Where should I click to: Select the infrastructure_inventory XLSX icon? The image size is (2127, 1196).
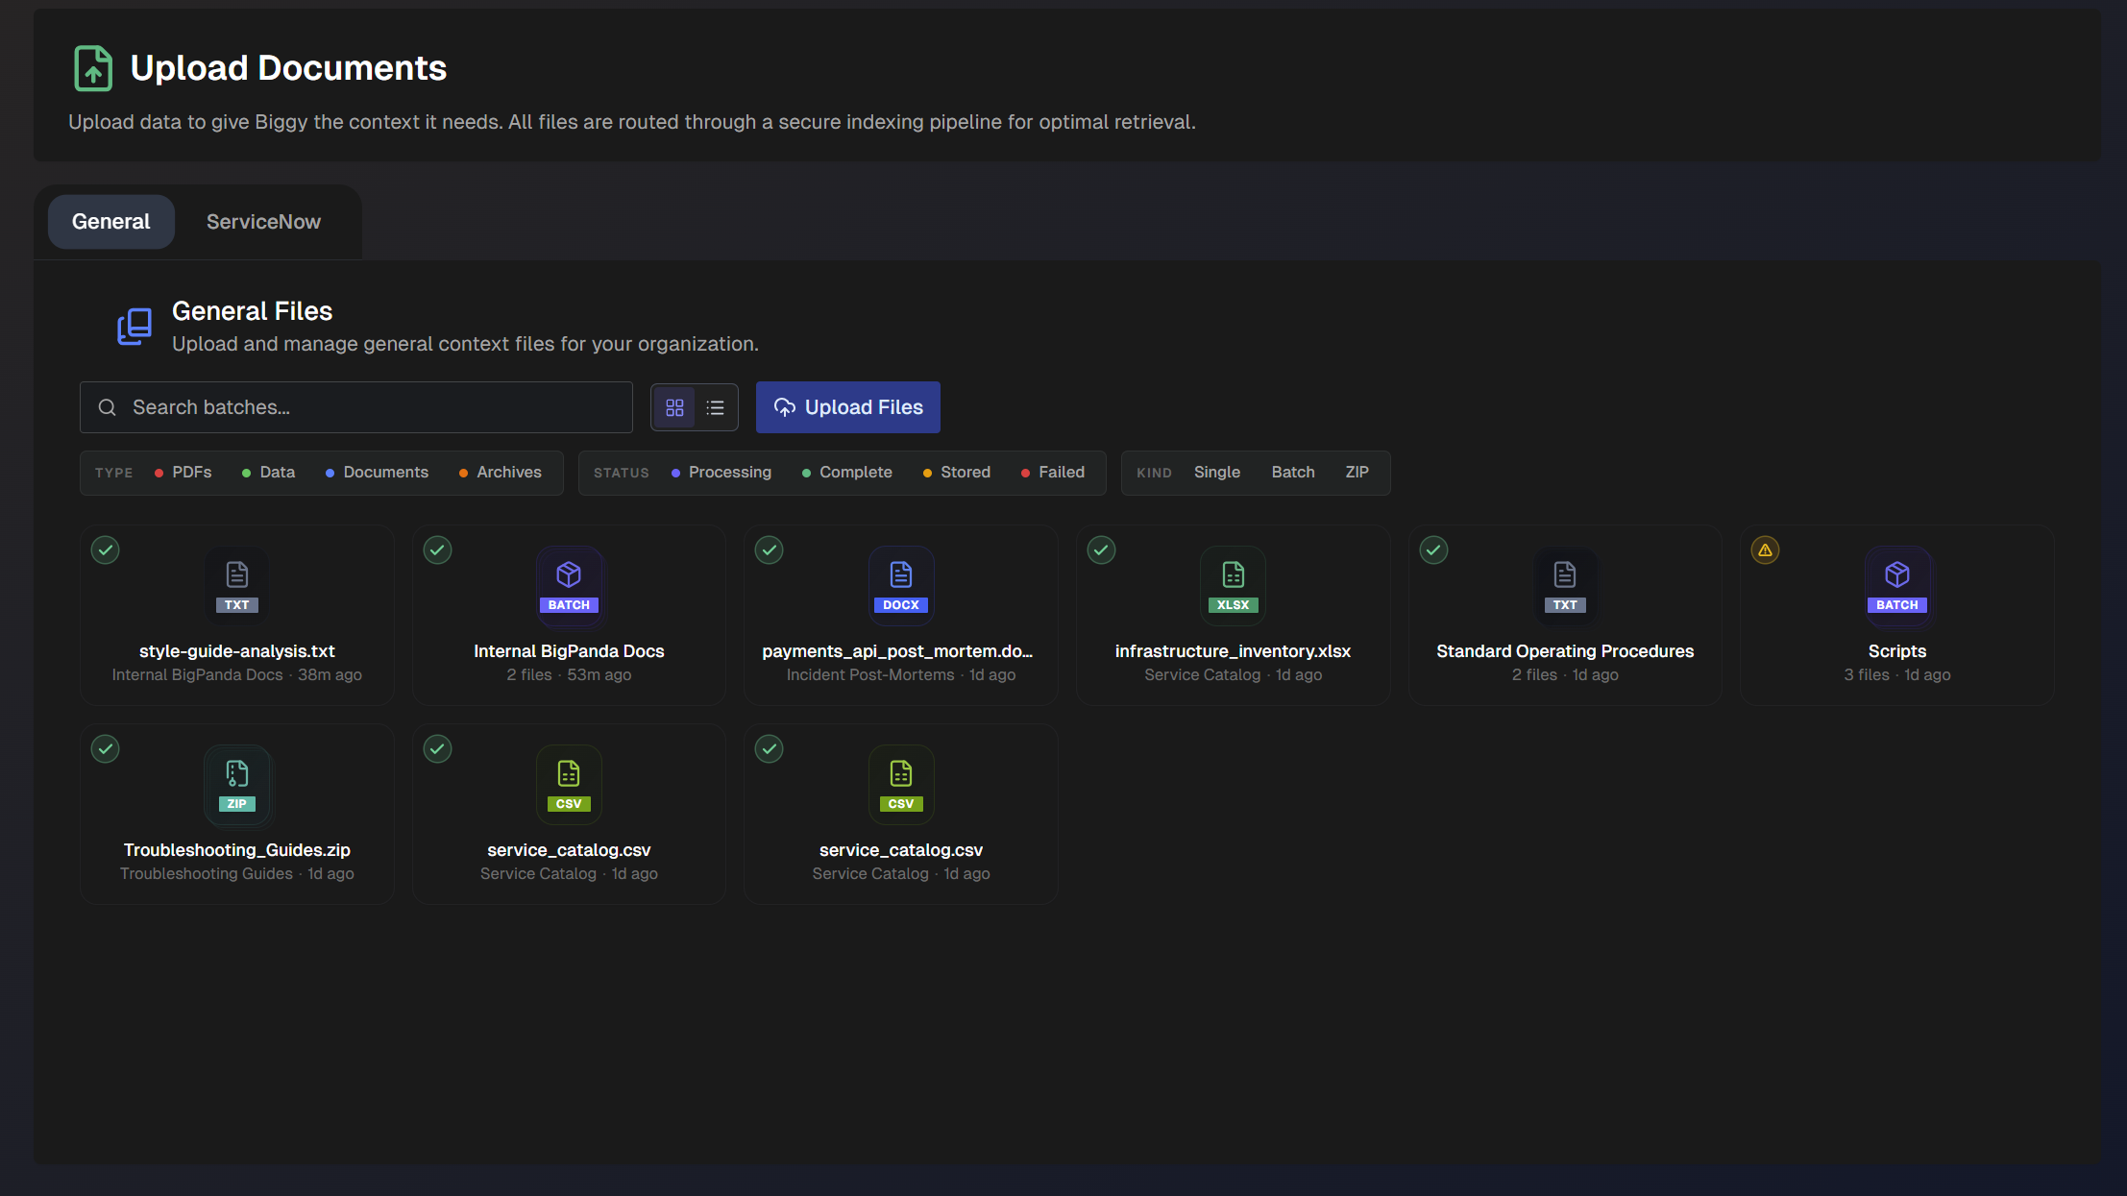pos(1233,583)
